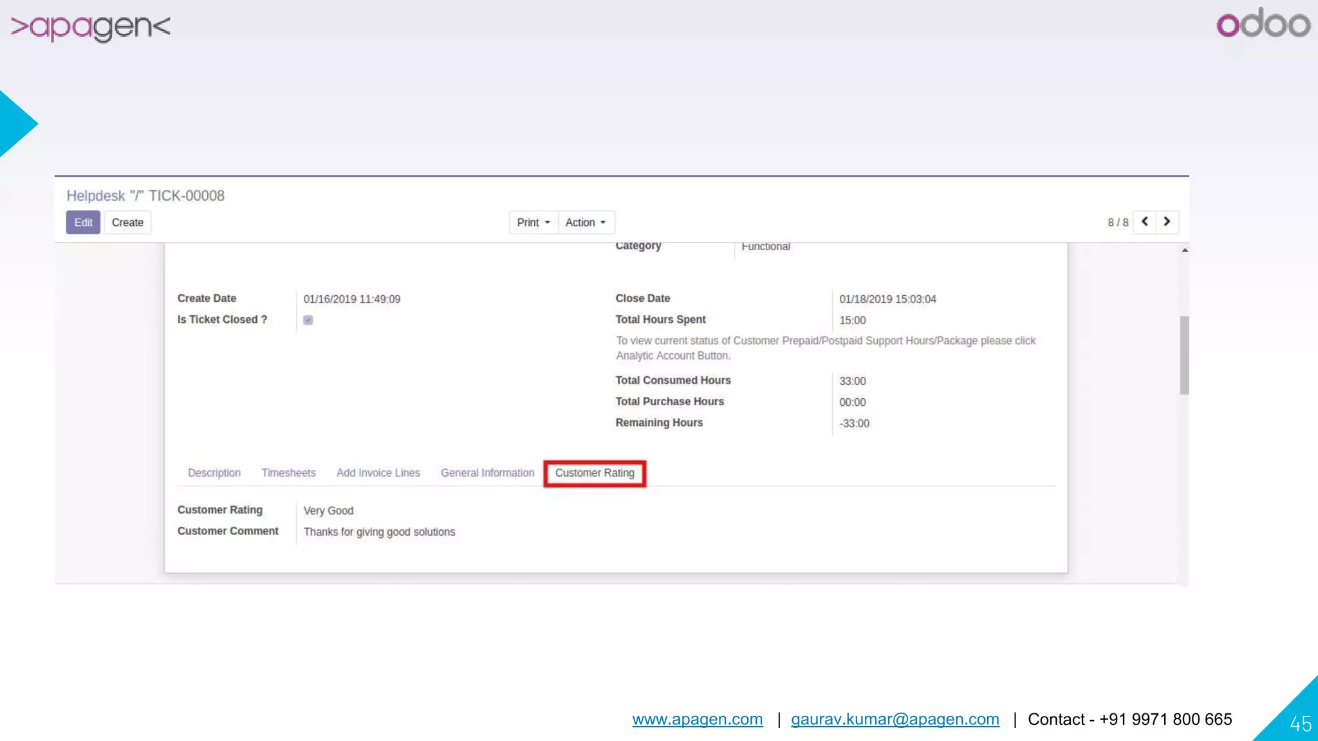Click the Odoo logo
This screenshot has width=1318, height=741.
point(1263,24)
